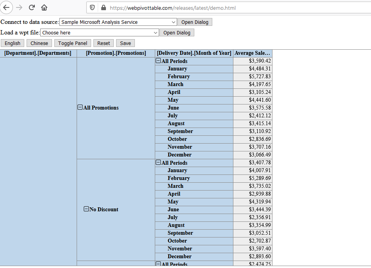
Task: Collapse the No Discount minus icon
Action: point(86,209)
